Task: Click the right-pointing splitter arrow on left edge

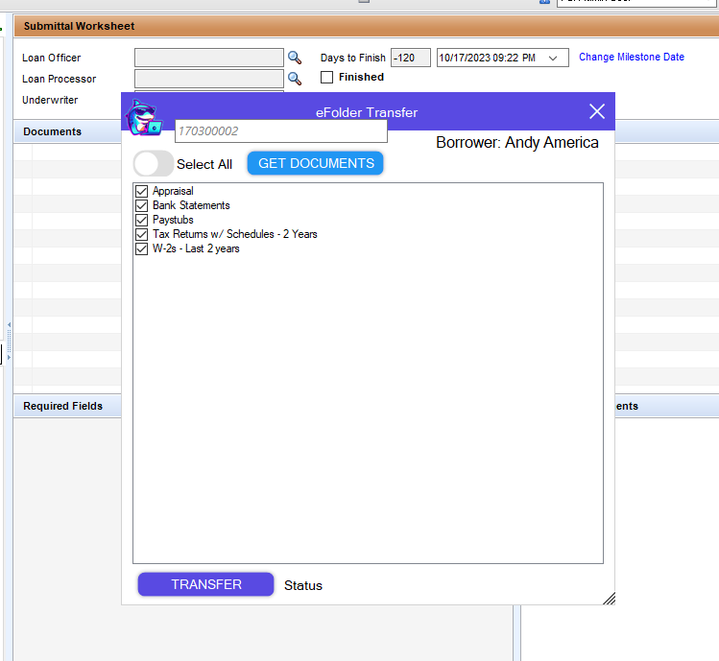Action: coord(10,357)
